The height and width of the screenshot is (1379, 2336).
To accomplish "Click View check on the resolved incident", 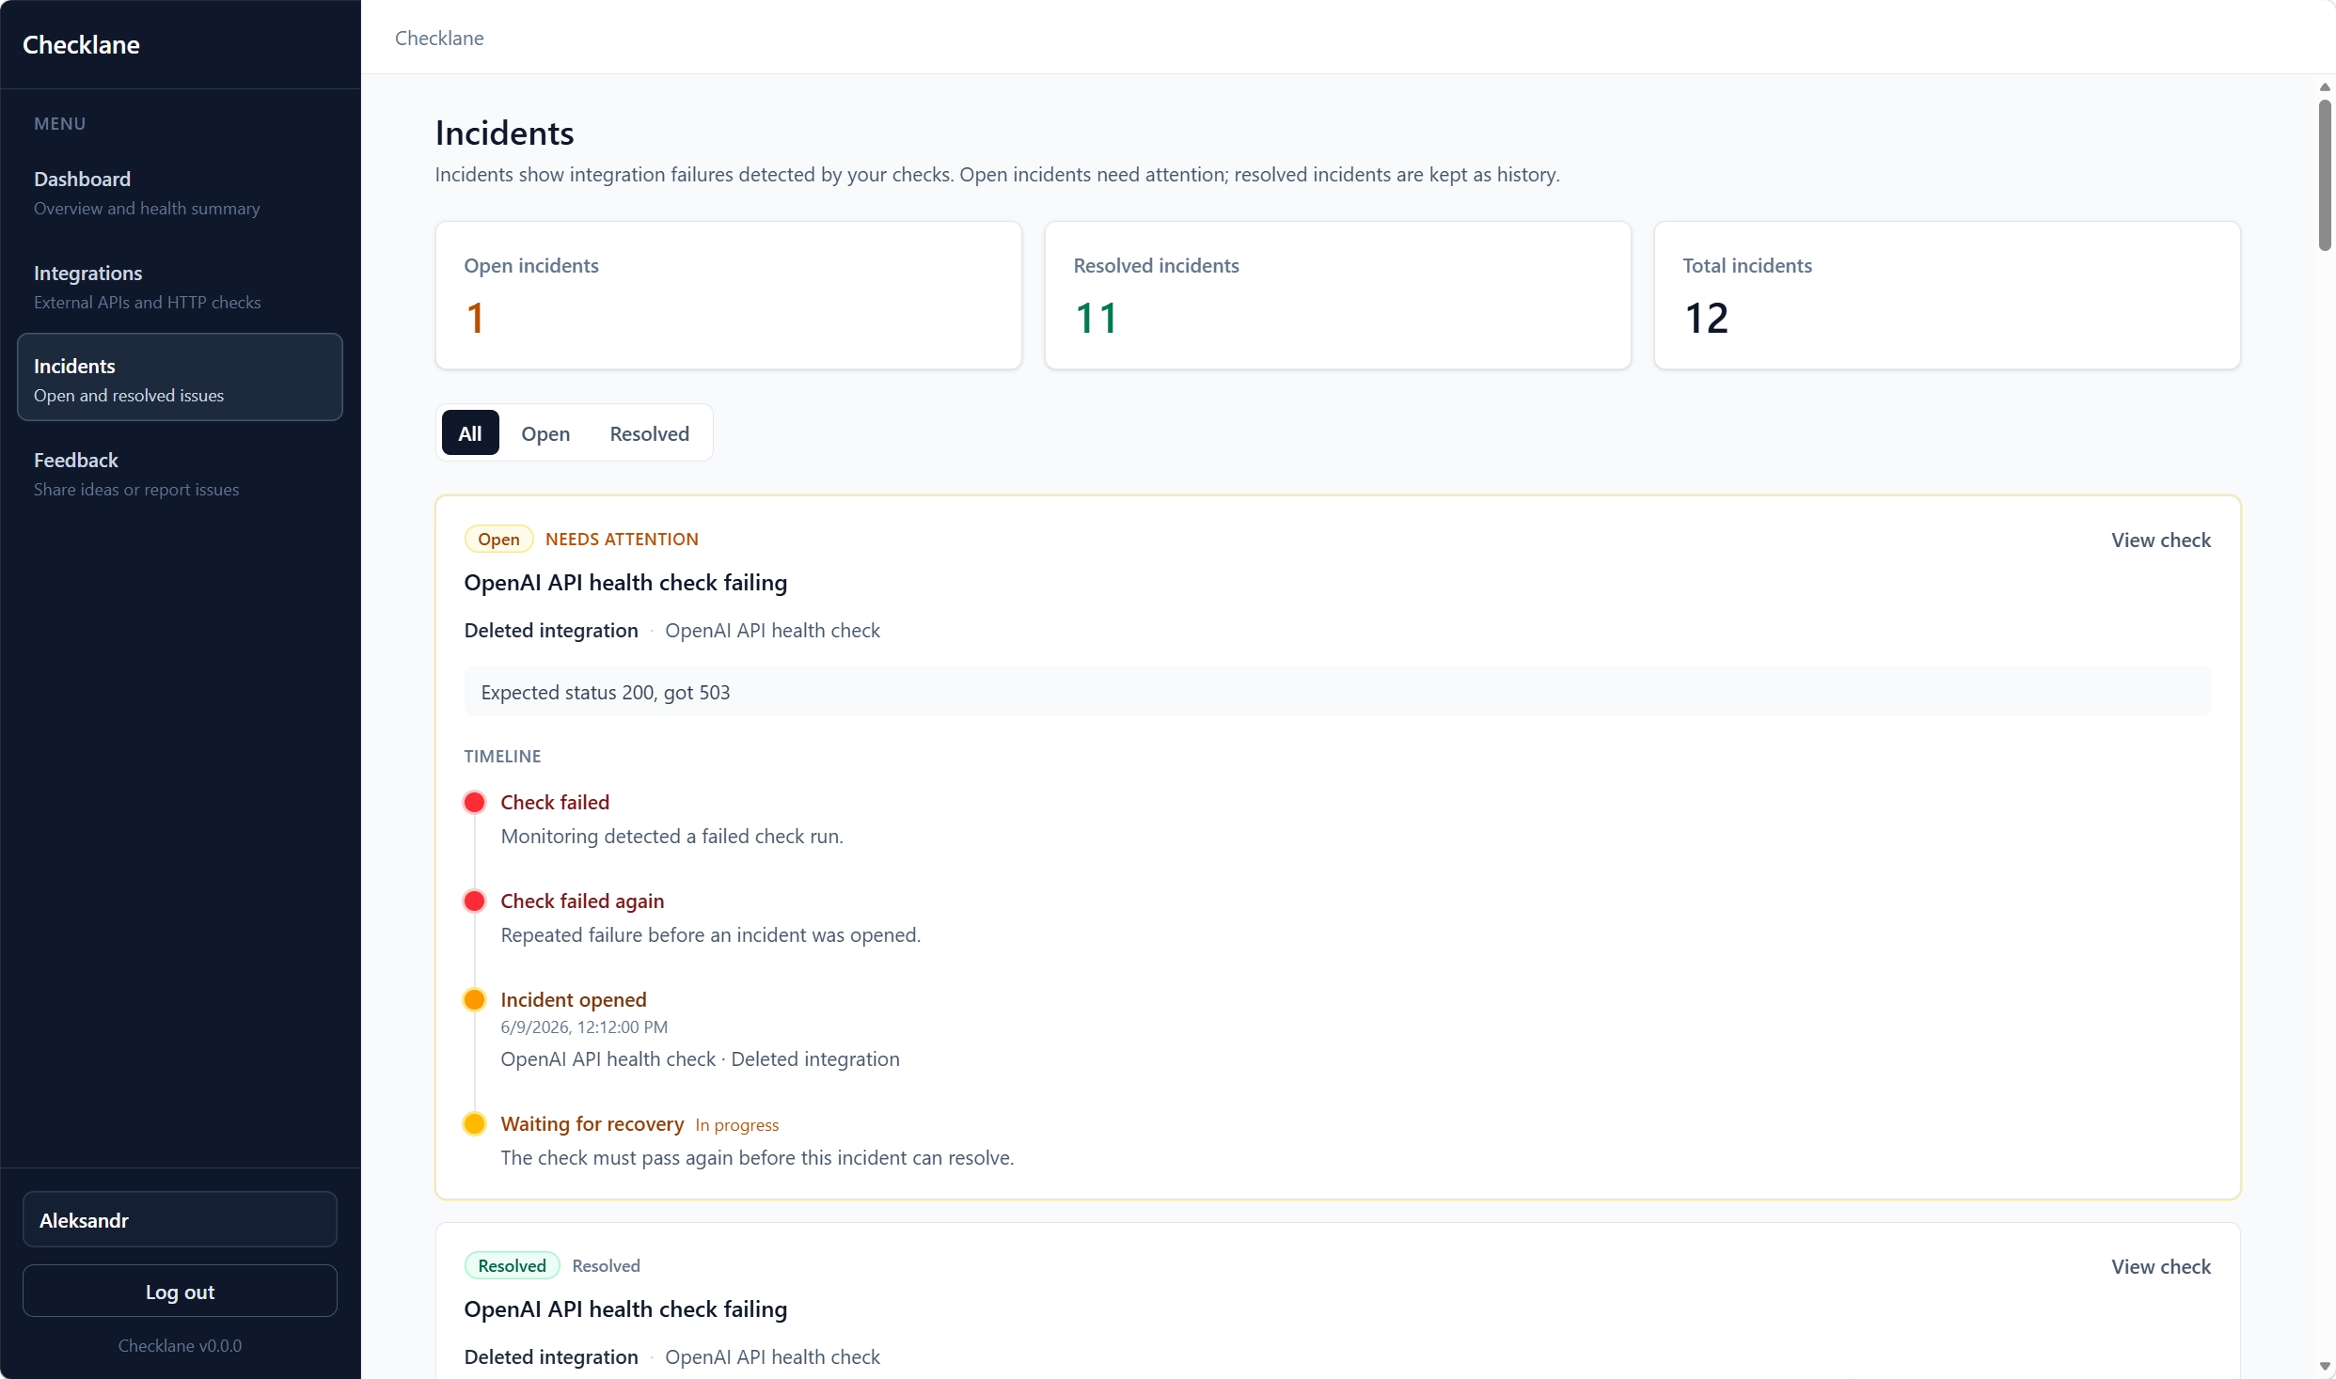I will coord(2161,1267).
